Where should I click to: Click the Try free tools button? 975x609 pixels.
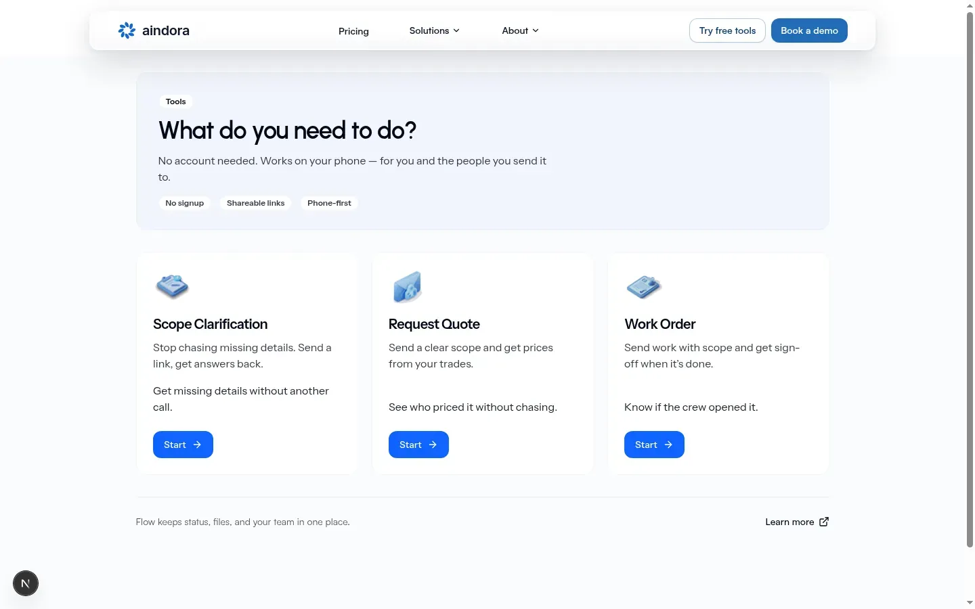coord(727,30)
